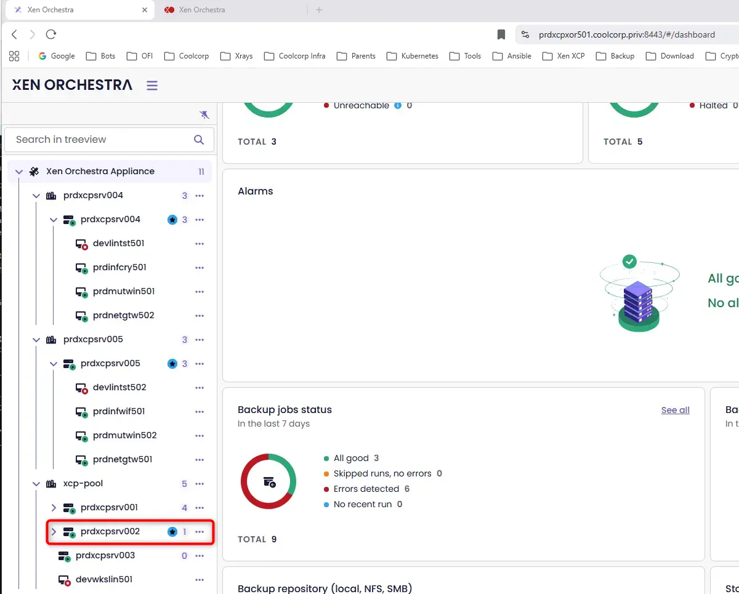Select the prdmutwin502 VM
Screen dimensions: 739x594
125,436
